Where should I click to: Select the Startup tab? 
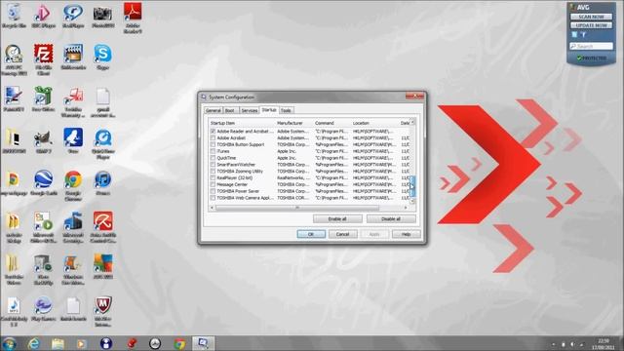269,110
